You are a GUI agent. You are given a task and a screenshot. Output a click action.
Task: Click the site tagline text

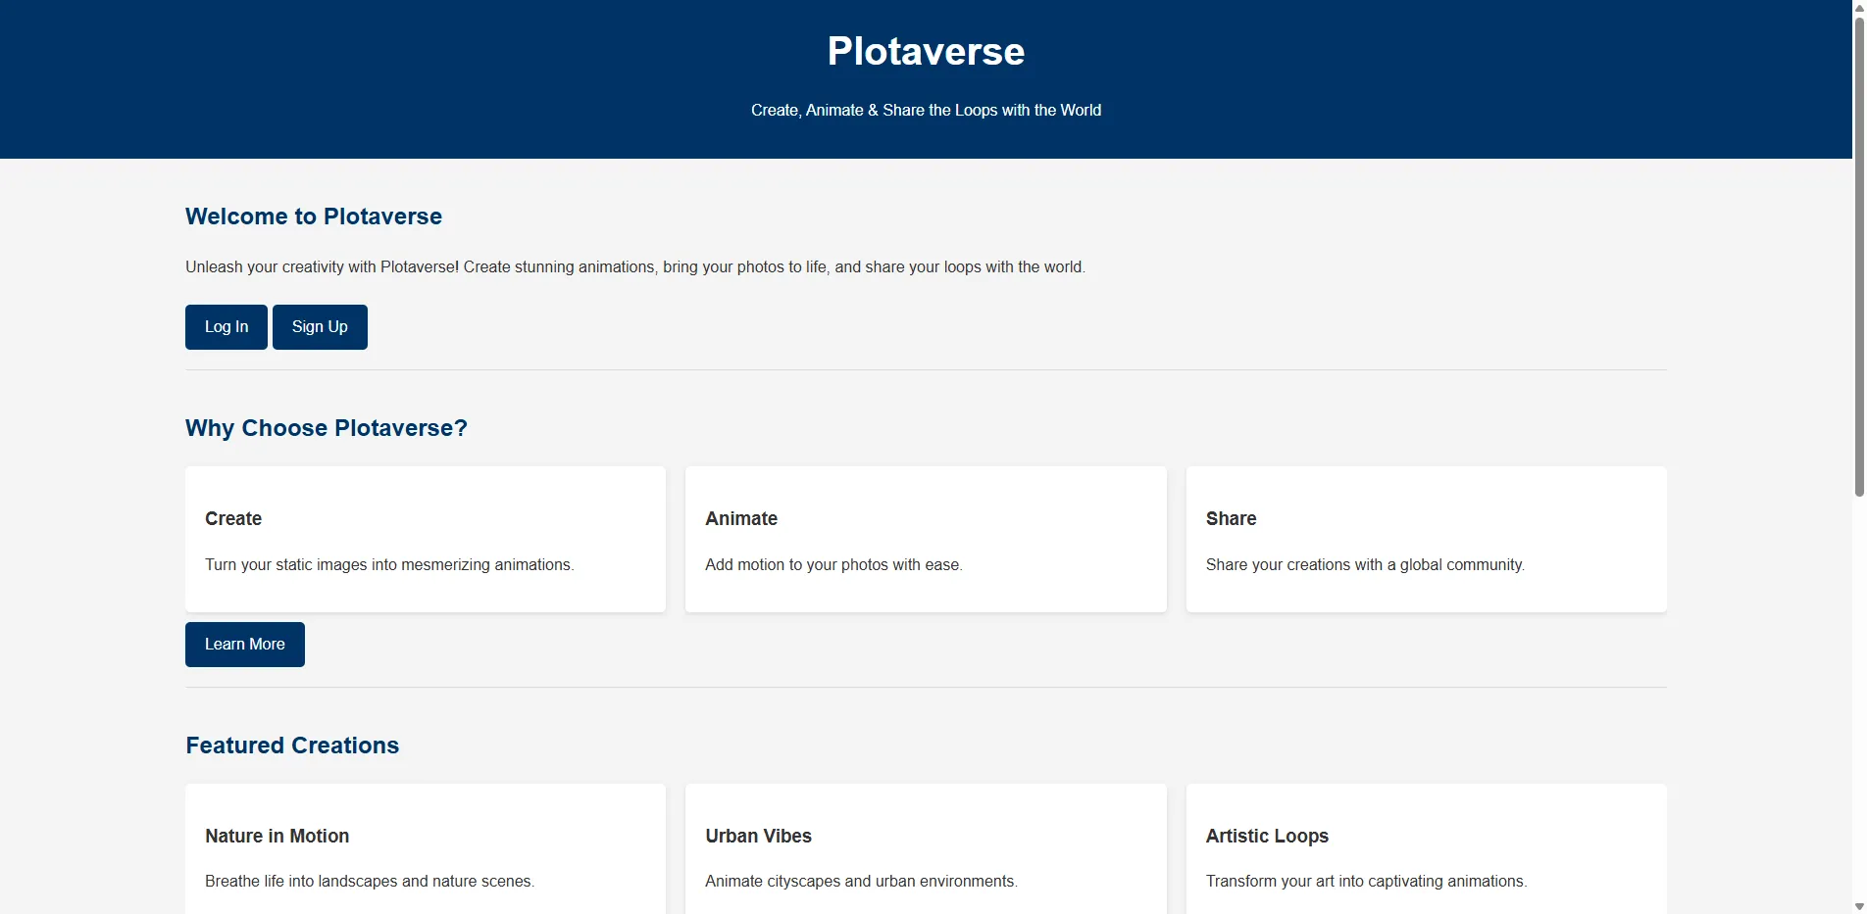point(926,110)
